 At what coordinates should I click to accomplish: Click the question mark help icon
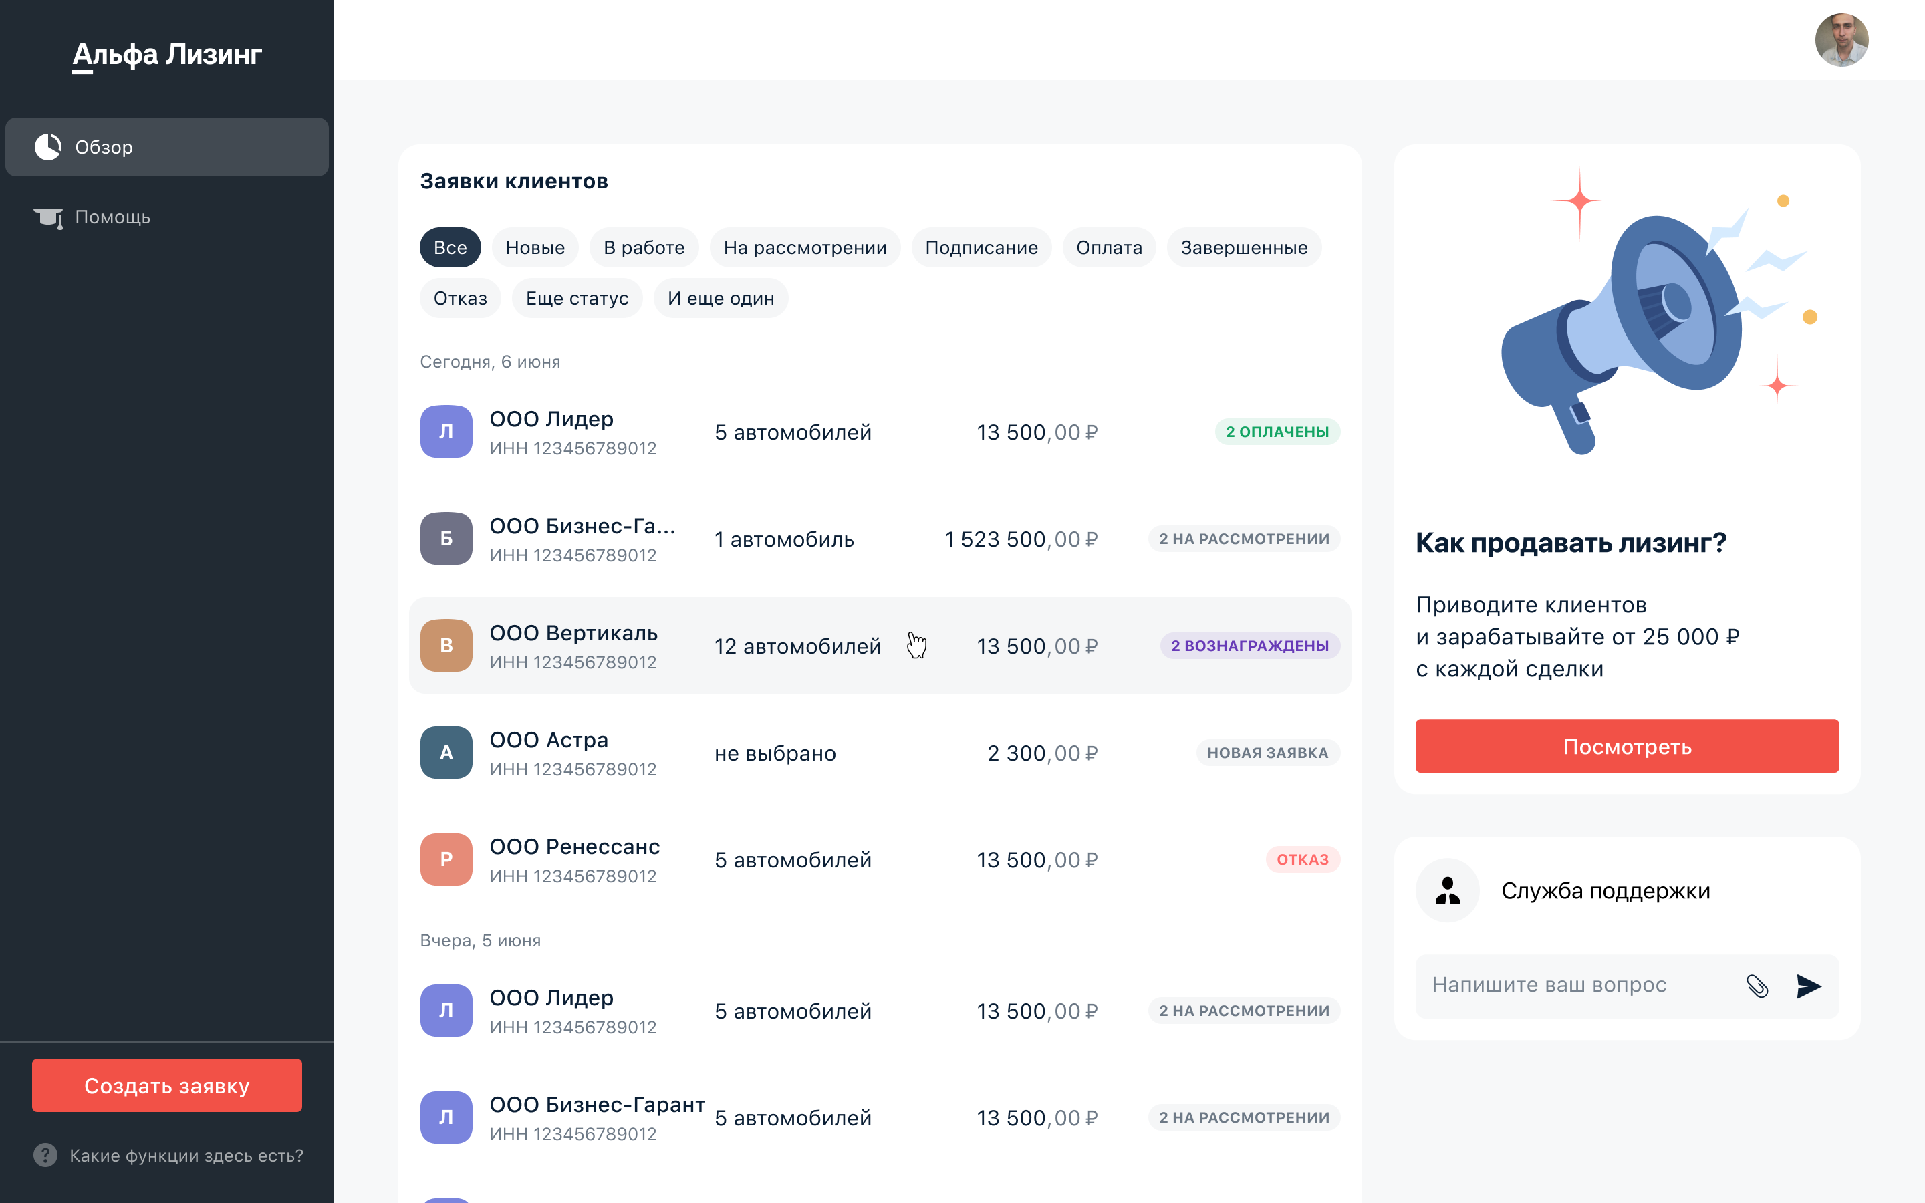45,1156
